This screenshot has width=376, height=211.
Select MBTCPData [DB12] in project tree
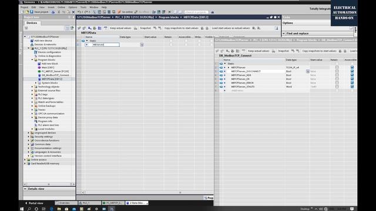[52, 79]
